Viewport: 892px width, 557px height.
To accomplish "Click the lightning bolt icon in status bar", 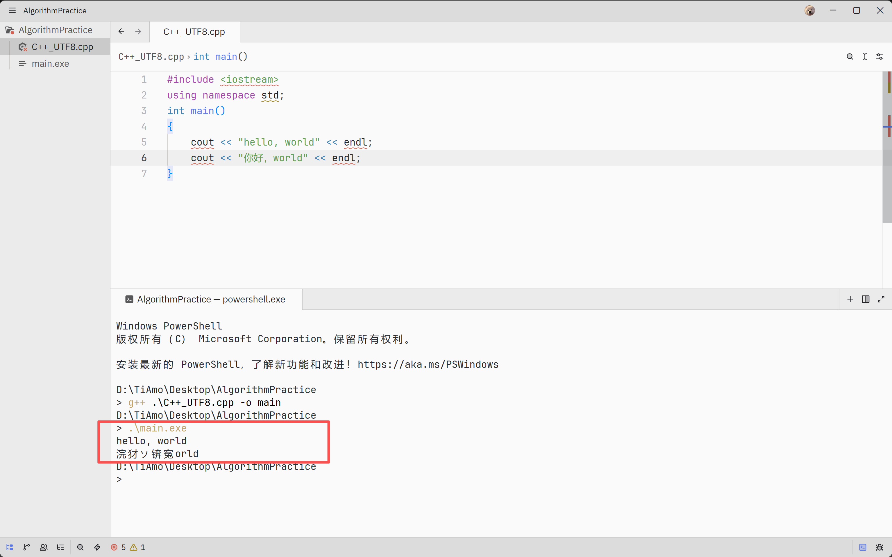I will (97, 547).
